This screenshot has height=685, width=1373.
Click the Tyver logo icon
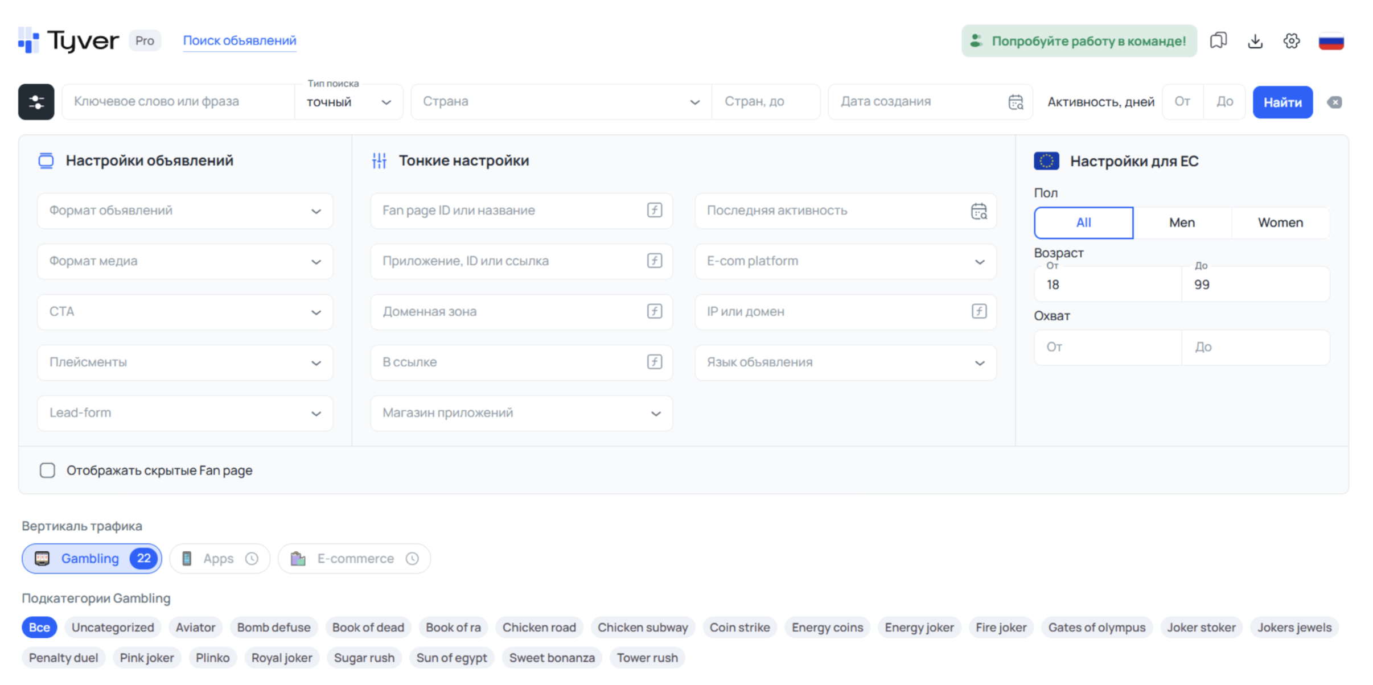28,40
